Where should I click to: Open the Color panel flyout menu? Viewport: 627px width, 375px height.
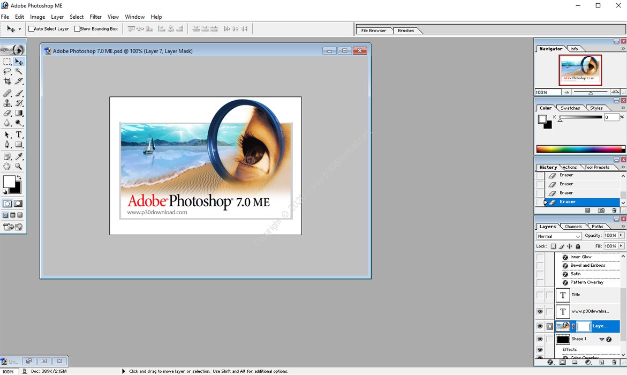tap(623, 108)
